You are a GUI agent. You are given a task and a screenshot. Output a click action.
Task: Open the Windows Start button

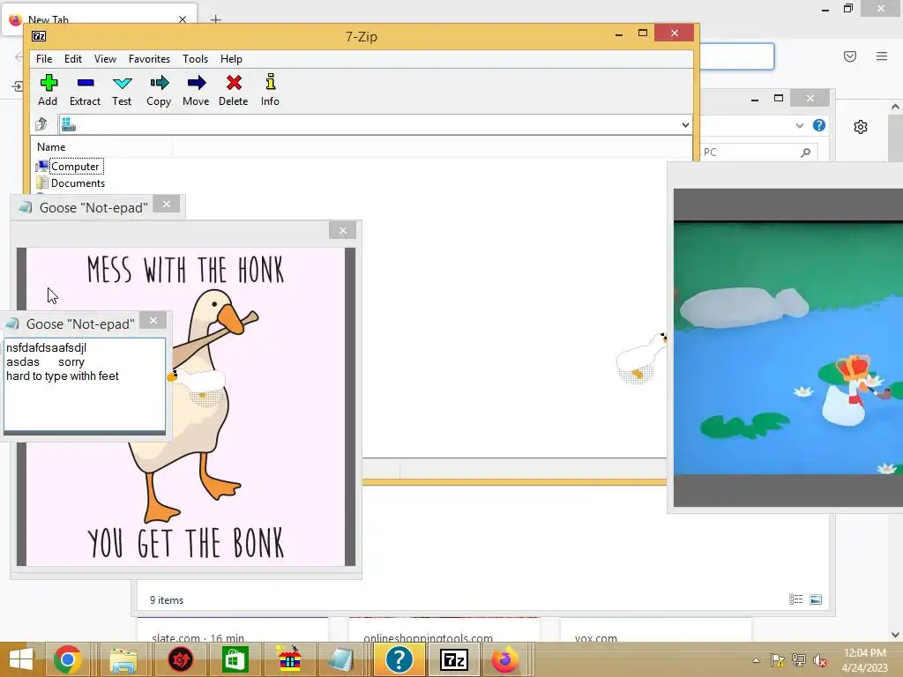tap(21, 659)
